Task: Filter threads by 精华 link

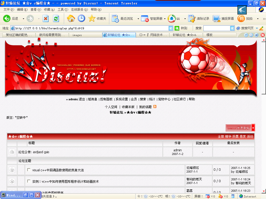Action: [x=228, y=136]
